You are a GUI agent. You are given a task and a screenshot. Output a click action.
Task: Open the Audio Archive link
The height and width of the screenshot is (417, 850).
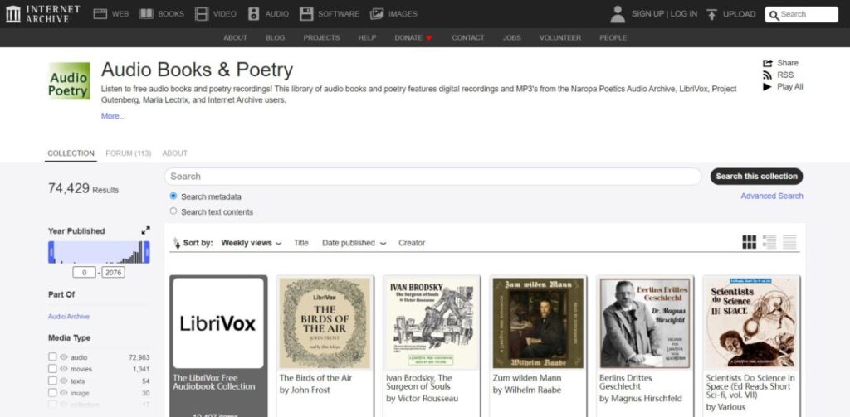pyautogui.click(x=69, y=316)
